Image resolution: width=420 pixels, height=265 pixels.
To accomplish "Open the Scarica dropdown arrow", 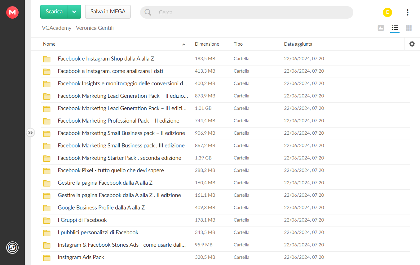I will (74, 12).
